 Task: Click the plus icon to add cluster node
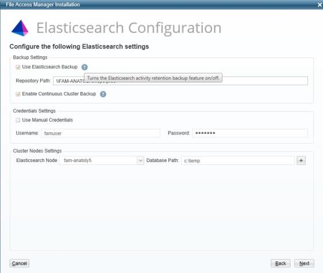(x=301, y=160)
